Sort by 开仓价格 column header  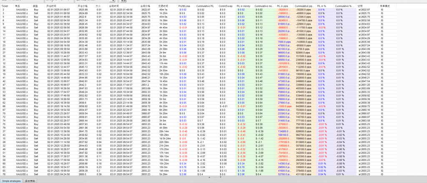(x=83, y=7)
